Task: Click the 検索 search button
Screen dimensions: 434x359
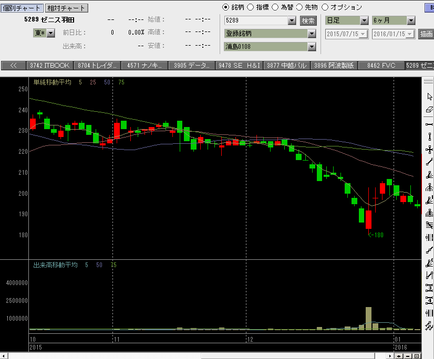Action: click(308, 21)
